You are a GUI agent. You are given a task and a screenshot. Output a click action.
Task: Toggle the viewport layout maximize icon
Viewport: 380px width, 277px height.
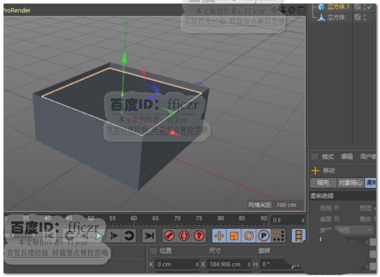301,10
